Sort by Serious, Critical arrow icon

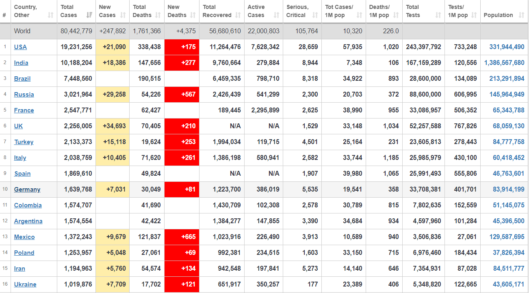(315, 15)
